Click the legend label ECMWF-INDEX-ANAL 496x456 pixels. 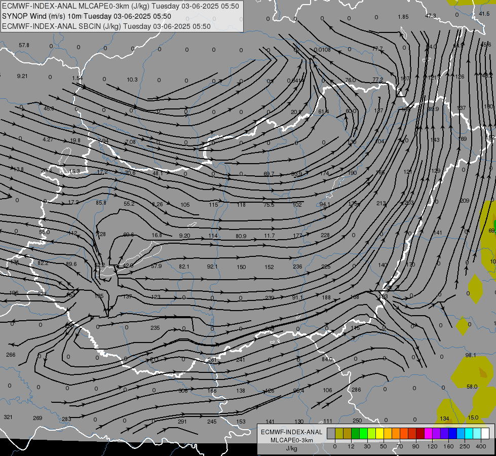coord(292,432)
